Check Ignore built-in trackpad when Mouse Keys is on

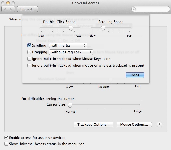click(29, 59)
